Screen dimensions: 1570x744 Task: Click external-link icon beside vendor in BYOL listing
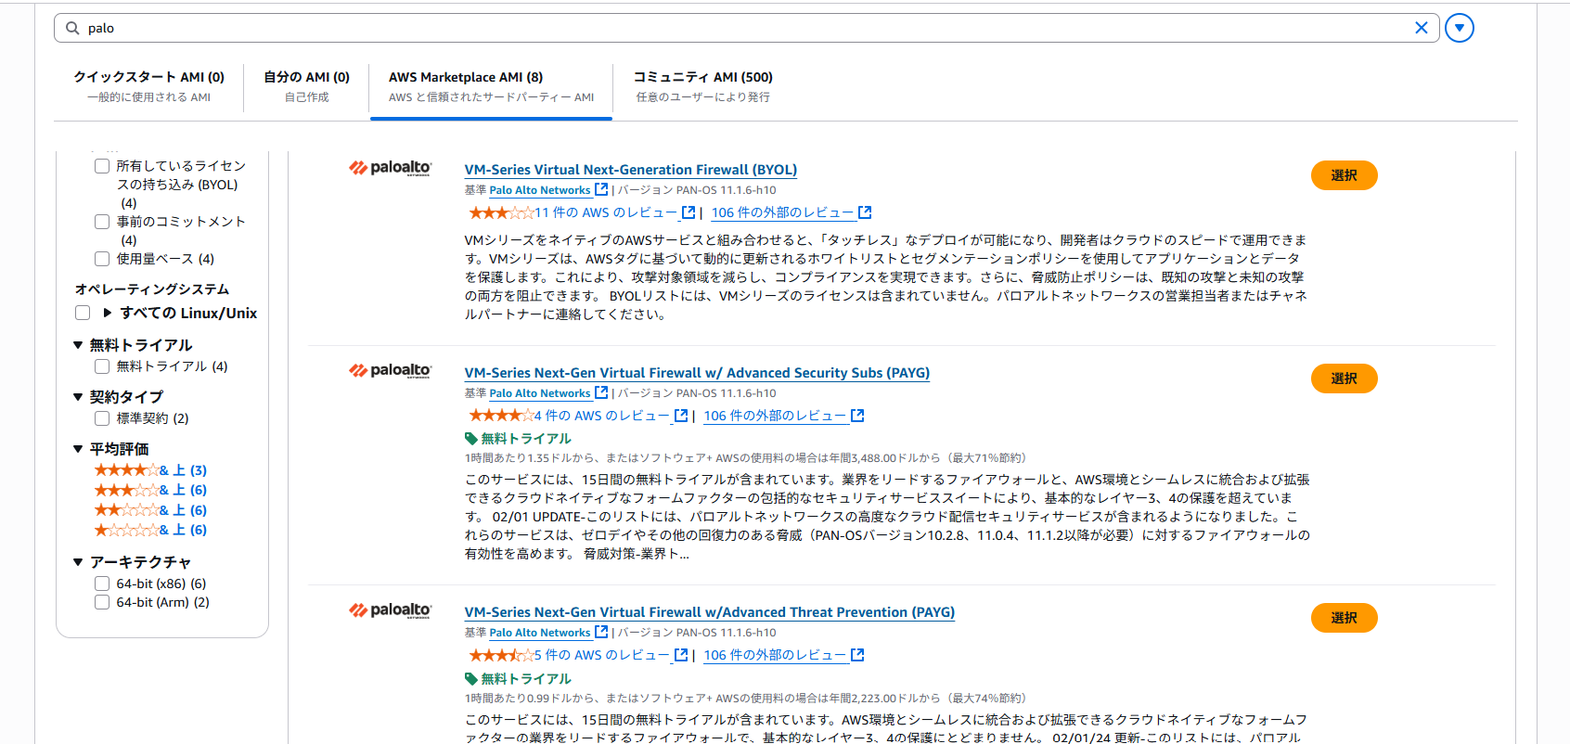(601, 189)
